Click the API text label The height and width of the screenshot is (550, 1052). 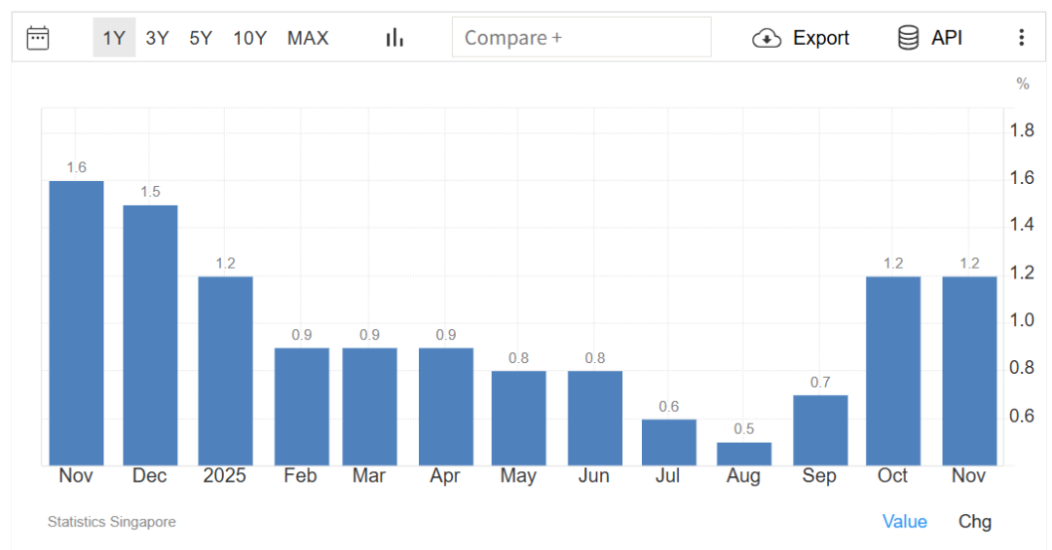click(x=946, y=38)
